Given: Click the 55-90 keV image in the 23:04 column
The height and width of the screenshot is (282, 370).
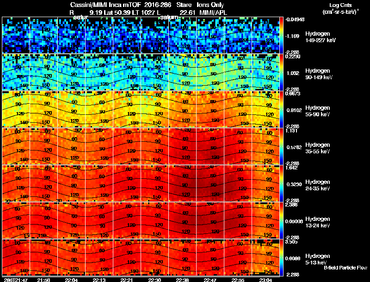Looking at the screenshot, I should [265, 109].
